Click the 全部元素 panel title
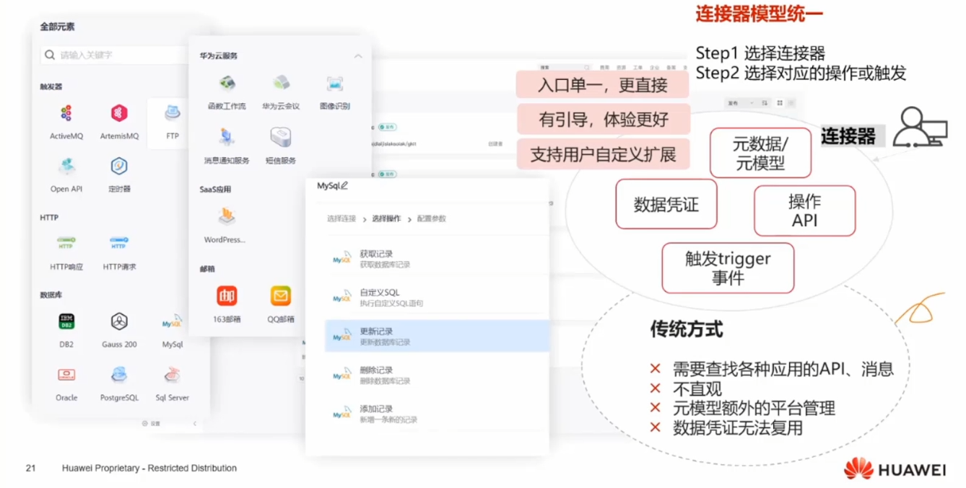 click(57, 27)
